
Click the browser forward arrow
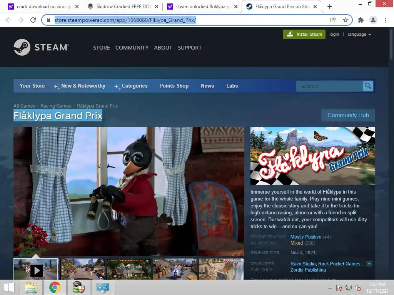pos(21,20)
